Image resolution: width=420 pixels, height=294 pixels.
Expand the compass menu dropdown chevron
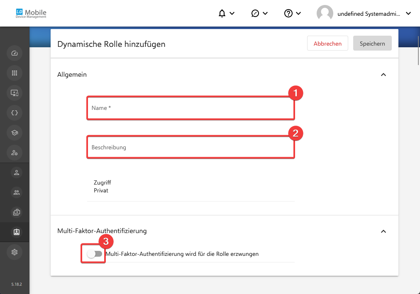265,13
